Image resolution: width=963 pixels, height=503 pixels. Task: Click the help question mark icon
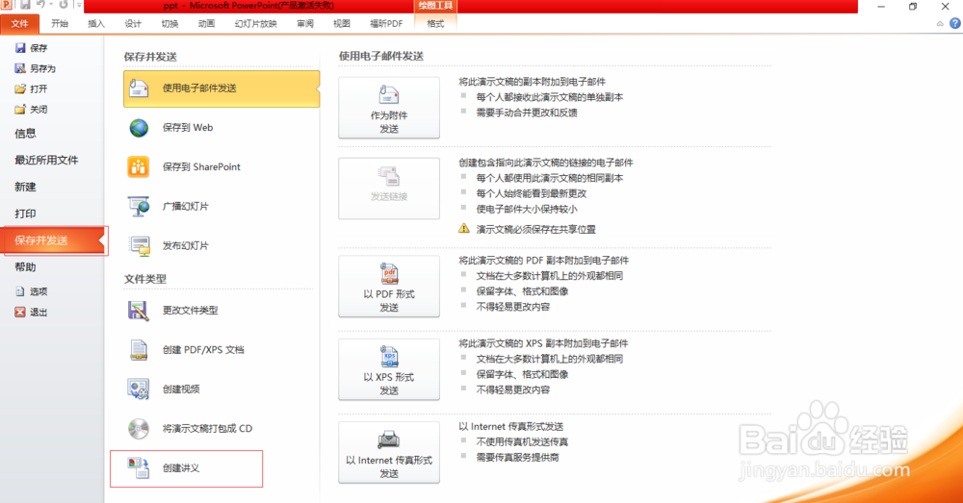pos(955,23)
